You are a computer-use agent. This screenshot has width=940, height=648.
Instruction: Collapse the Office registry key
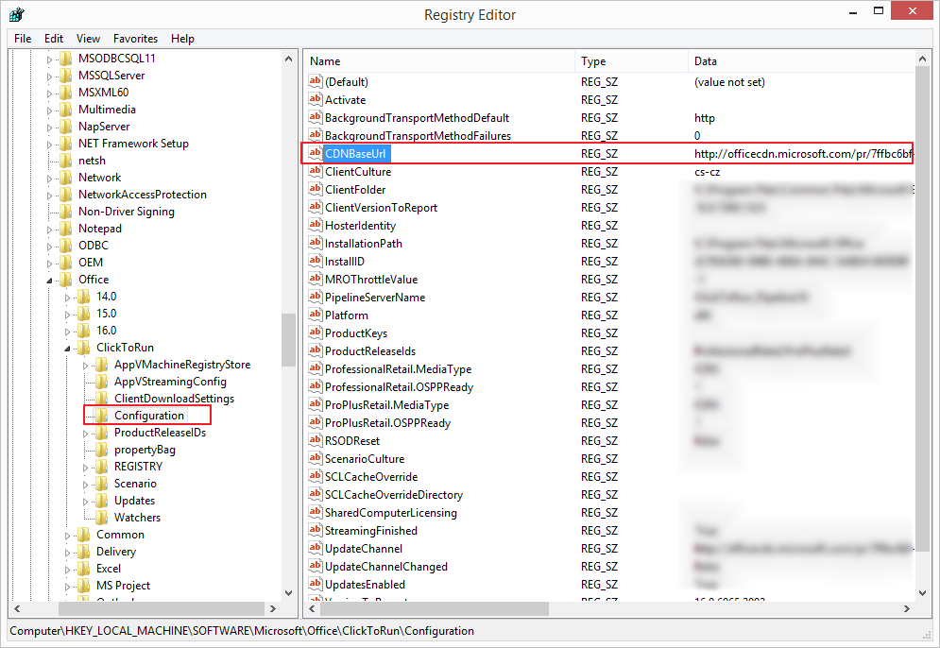50,280
